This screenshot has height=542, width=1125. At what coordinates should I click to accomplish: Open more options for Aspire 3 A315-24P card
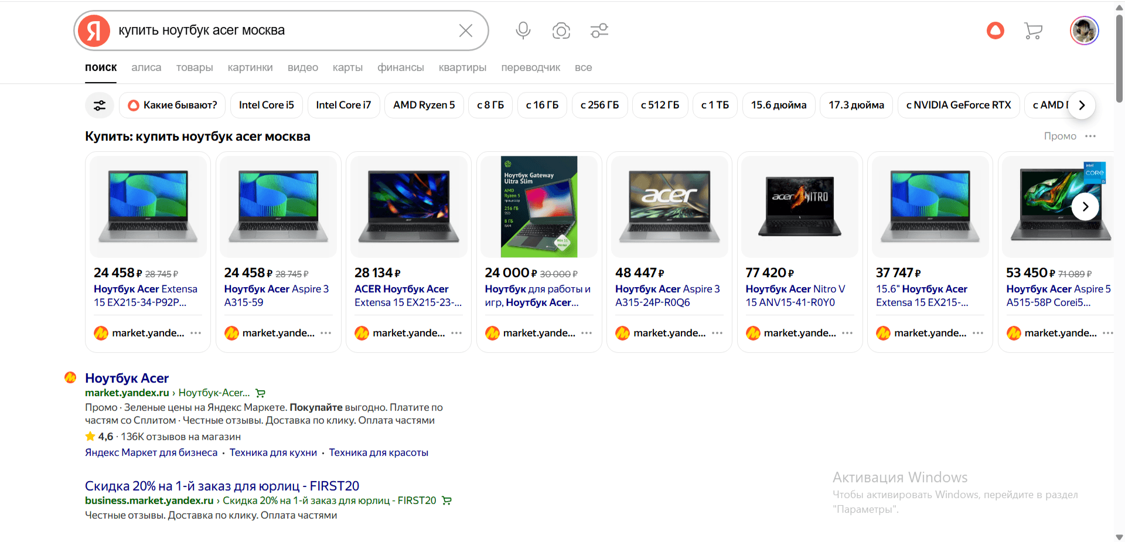[717, 333]
